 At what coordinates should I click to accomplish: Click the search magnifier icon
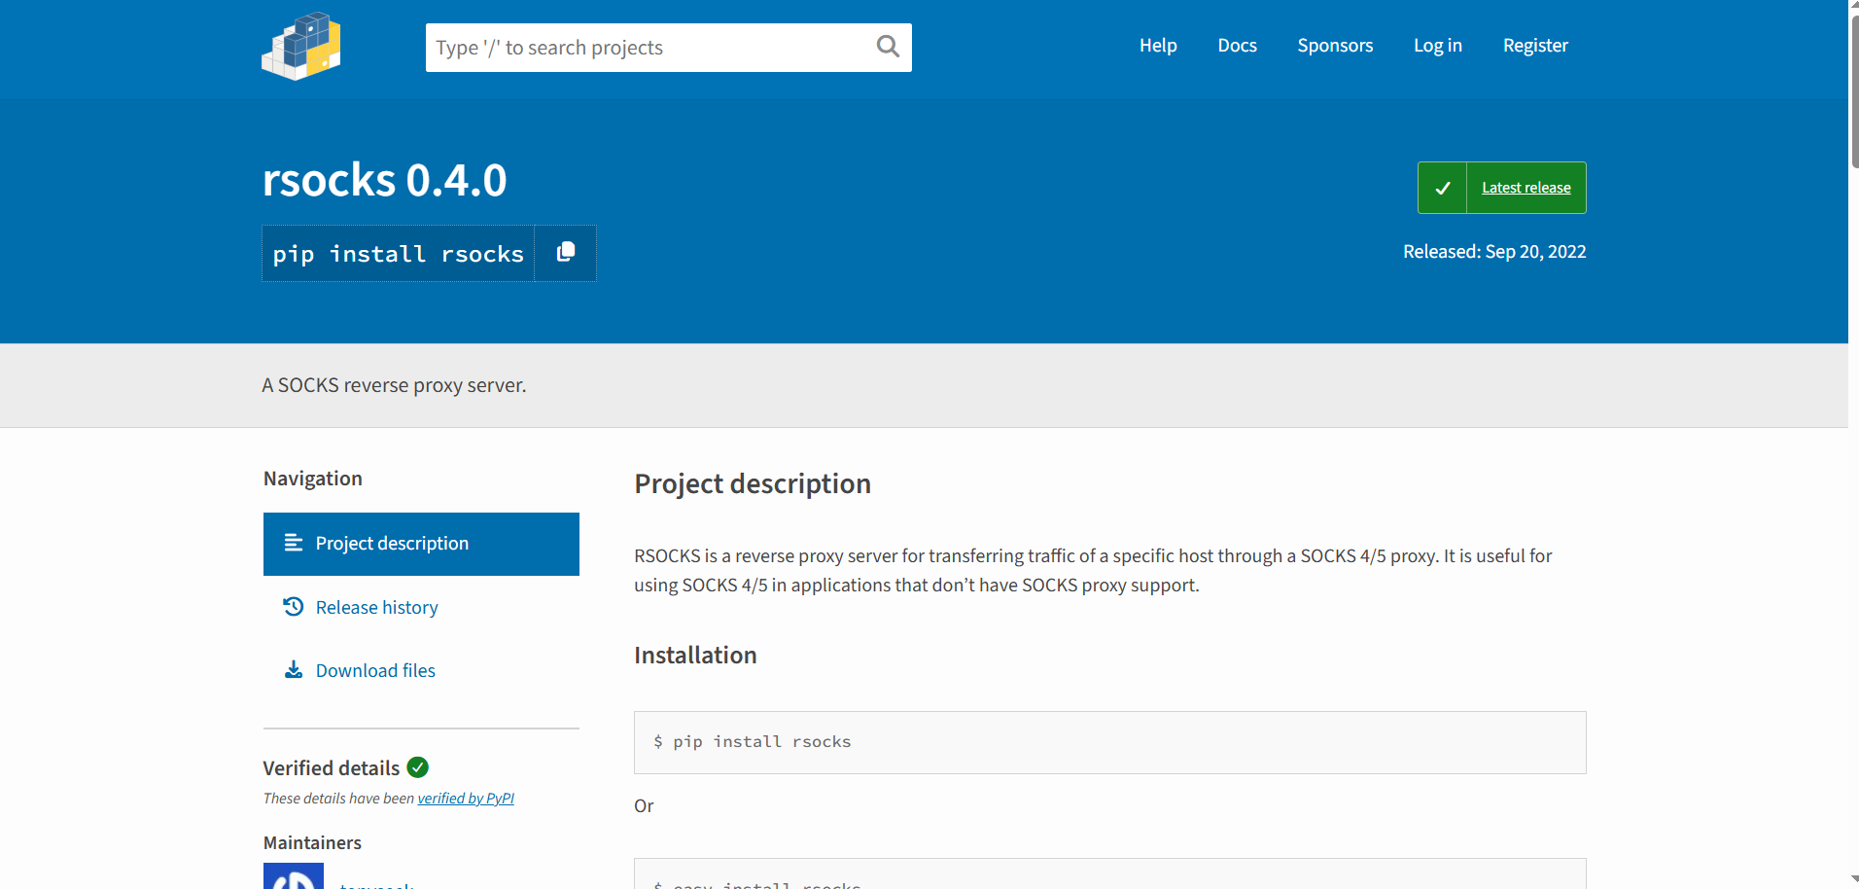888,47
